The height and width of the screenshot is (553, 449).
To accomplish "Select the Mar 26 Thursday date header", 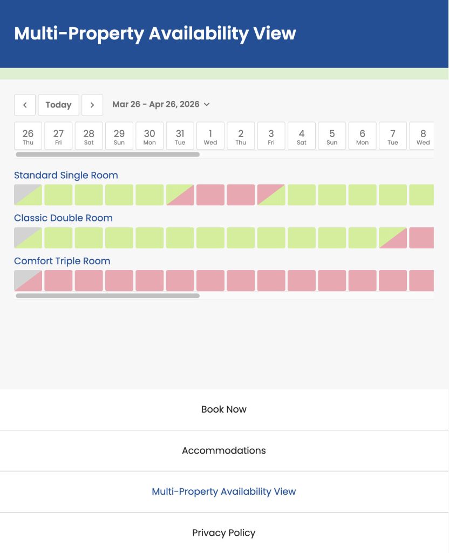I will 28,136.
